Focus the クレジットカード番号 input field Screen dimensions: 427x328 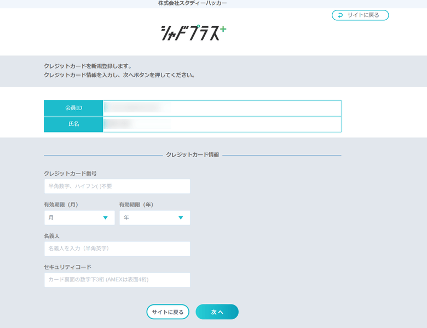(x=117, y=186)
